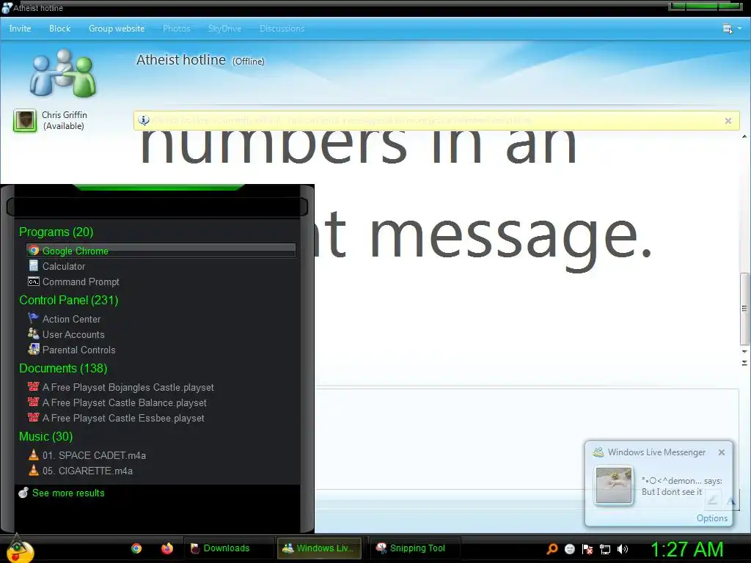Open A Free Playset Castle Essbee.playset
The image size is (751, 563).
pyautogui.click(x=161, y=418)
